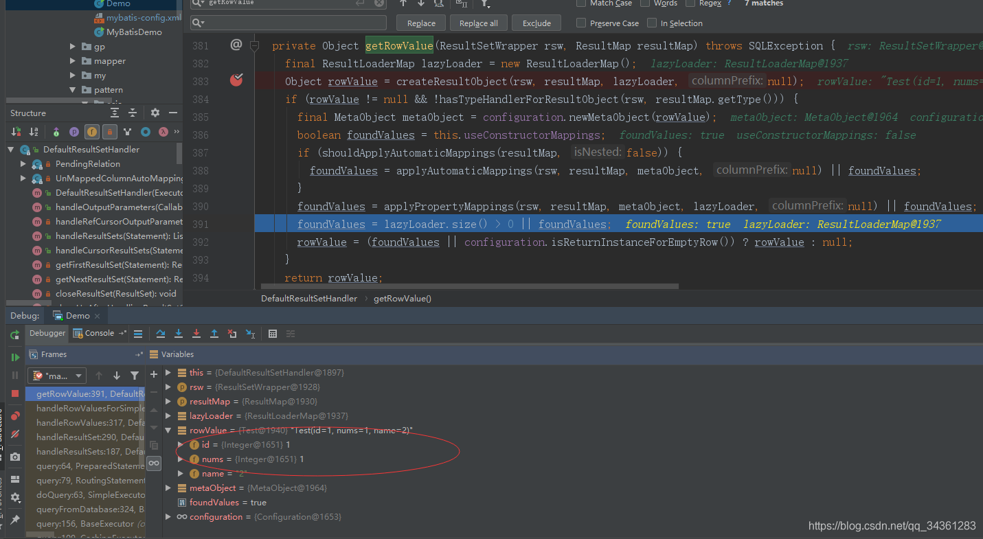This screenshot has width=983, height=539.
Task: Go to next search occurrence down arrow
Action: (421, 3)
